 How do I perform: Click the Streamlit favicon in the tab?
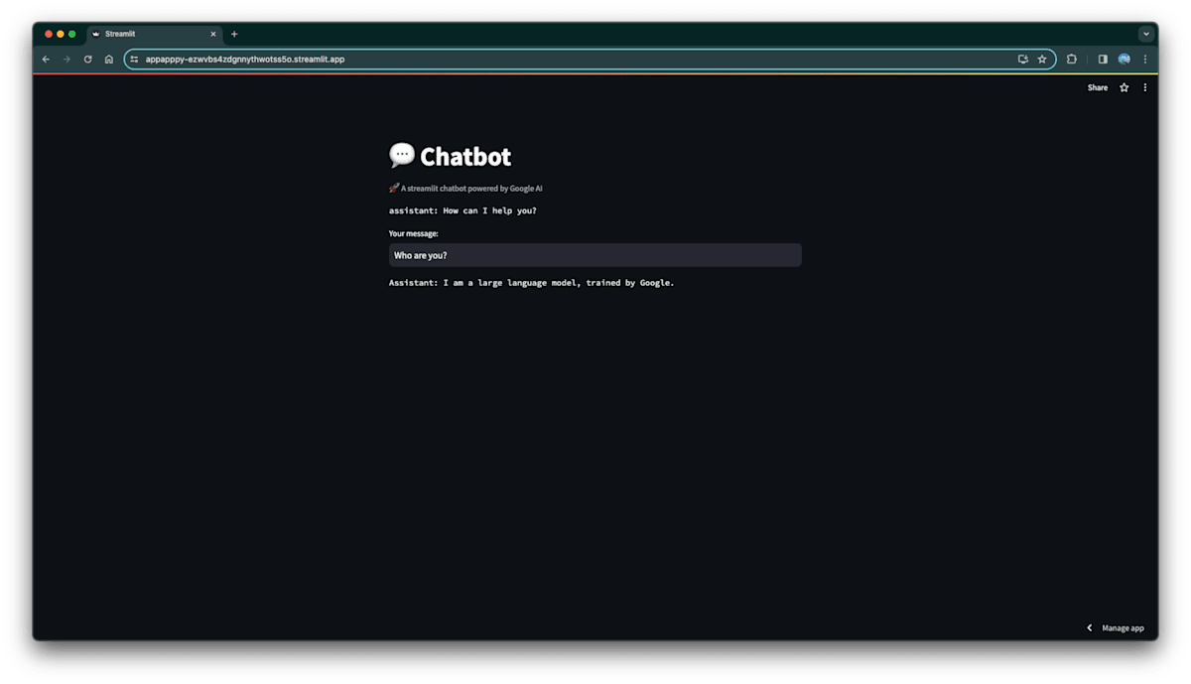(96, 34)
